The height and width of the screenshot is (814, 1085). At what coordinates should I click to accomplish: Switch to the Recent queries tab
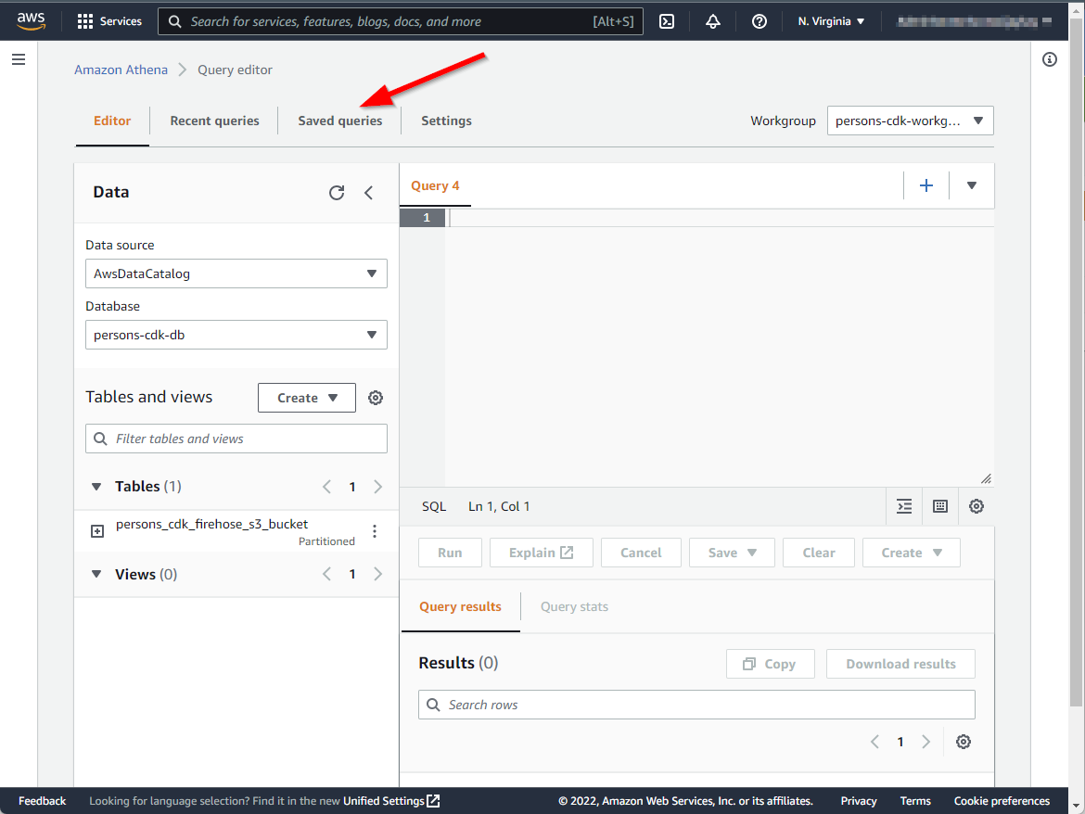pos(214,121)
